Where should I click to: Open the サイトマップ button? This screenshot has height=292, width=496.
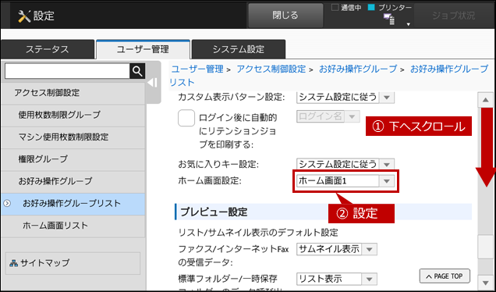73,263
